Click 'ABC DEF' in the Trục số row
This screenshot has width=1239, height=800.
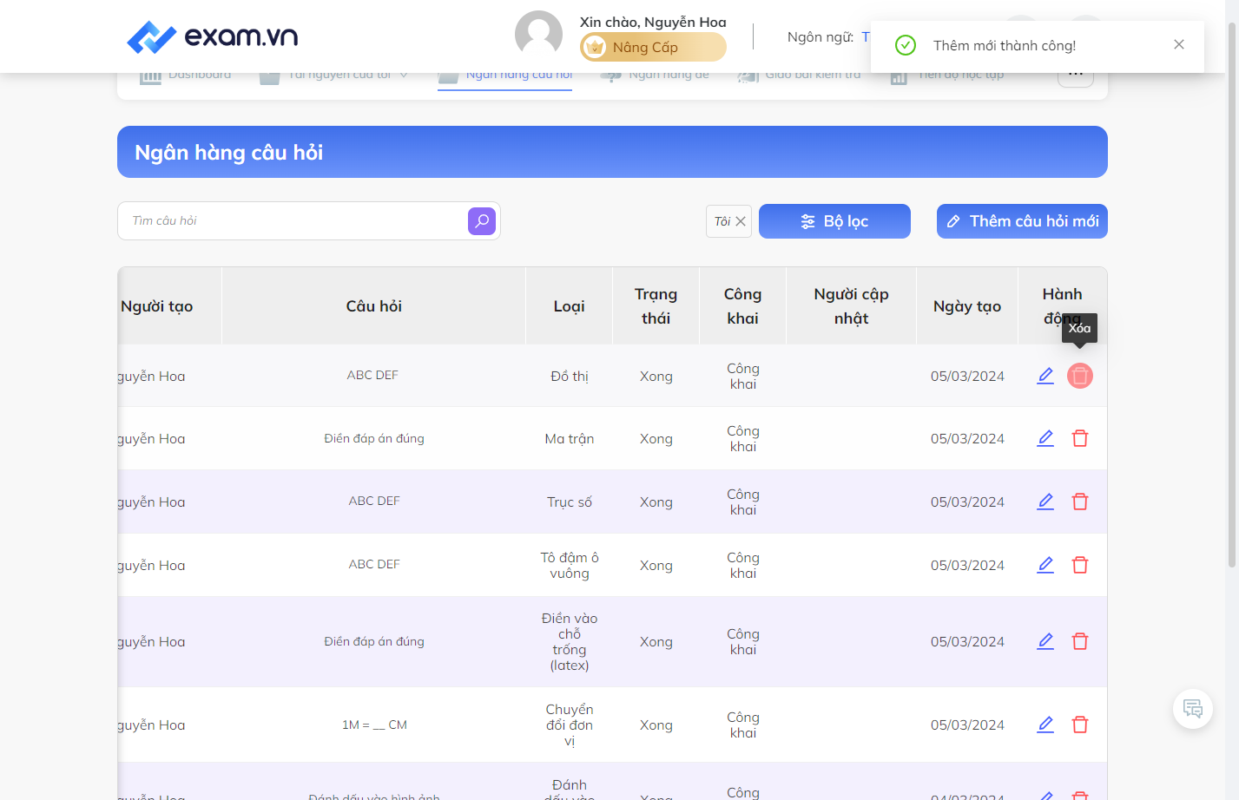tap(374, 501)
